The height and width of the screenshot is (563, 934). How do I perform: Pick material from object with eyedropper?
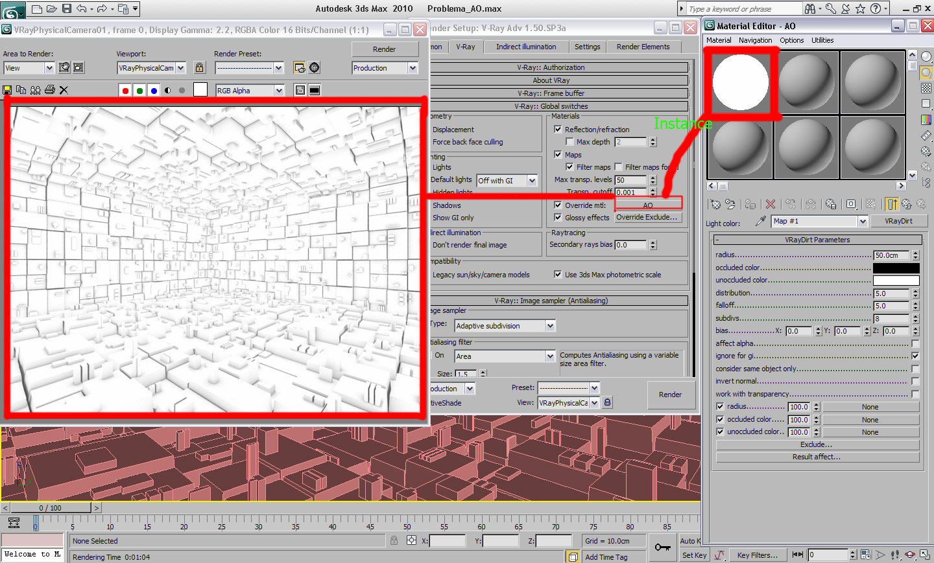click(761, 221)
